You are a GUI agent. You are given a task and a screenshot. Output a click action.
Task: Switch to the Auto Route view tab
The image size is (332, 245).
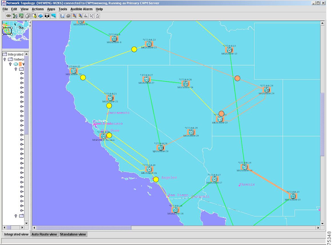(44, 234)
